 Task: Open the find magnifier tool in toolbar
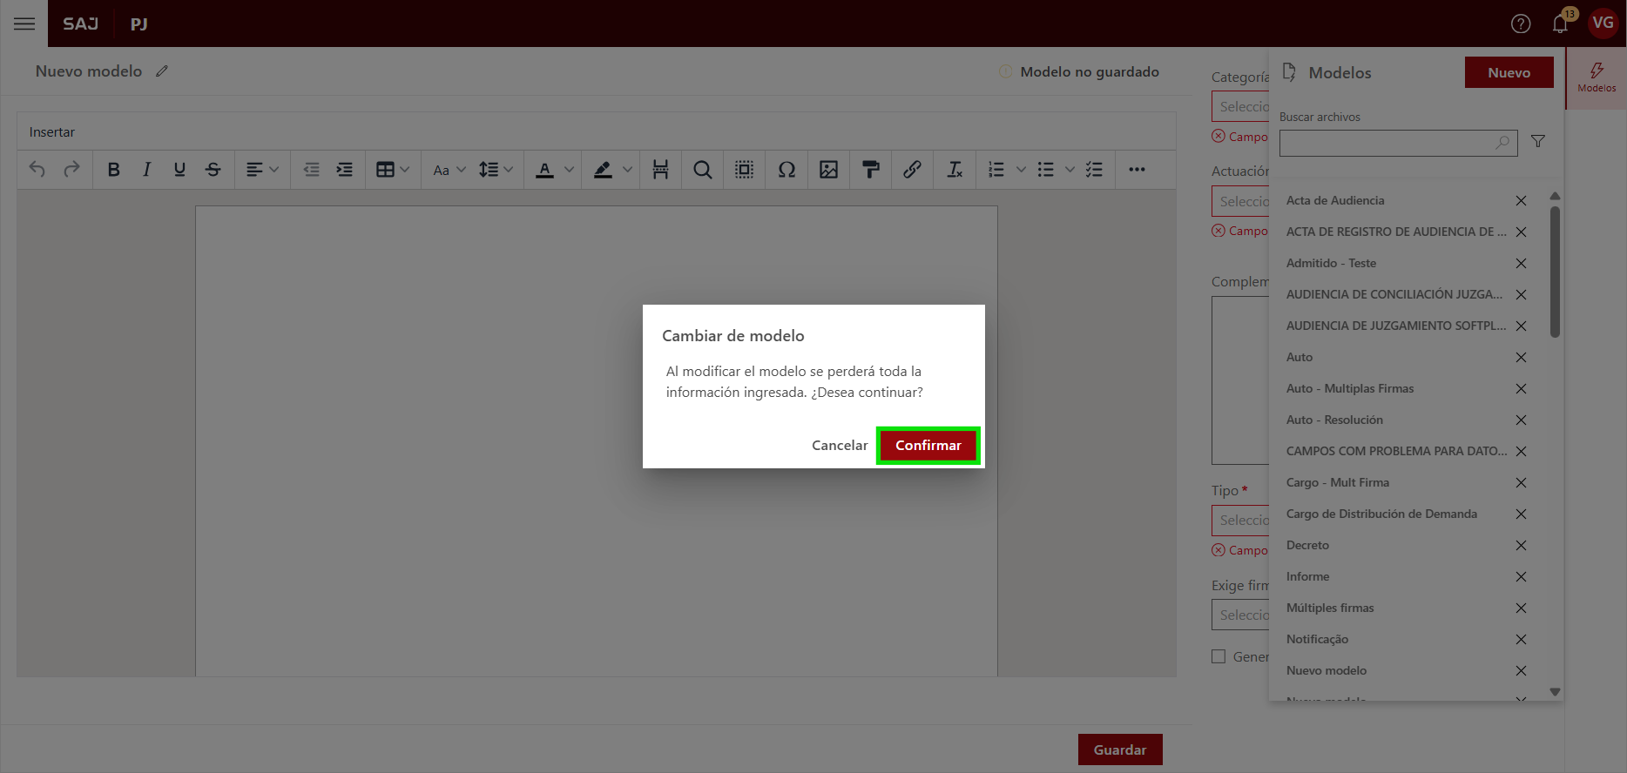tap(702, 170)
